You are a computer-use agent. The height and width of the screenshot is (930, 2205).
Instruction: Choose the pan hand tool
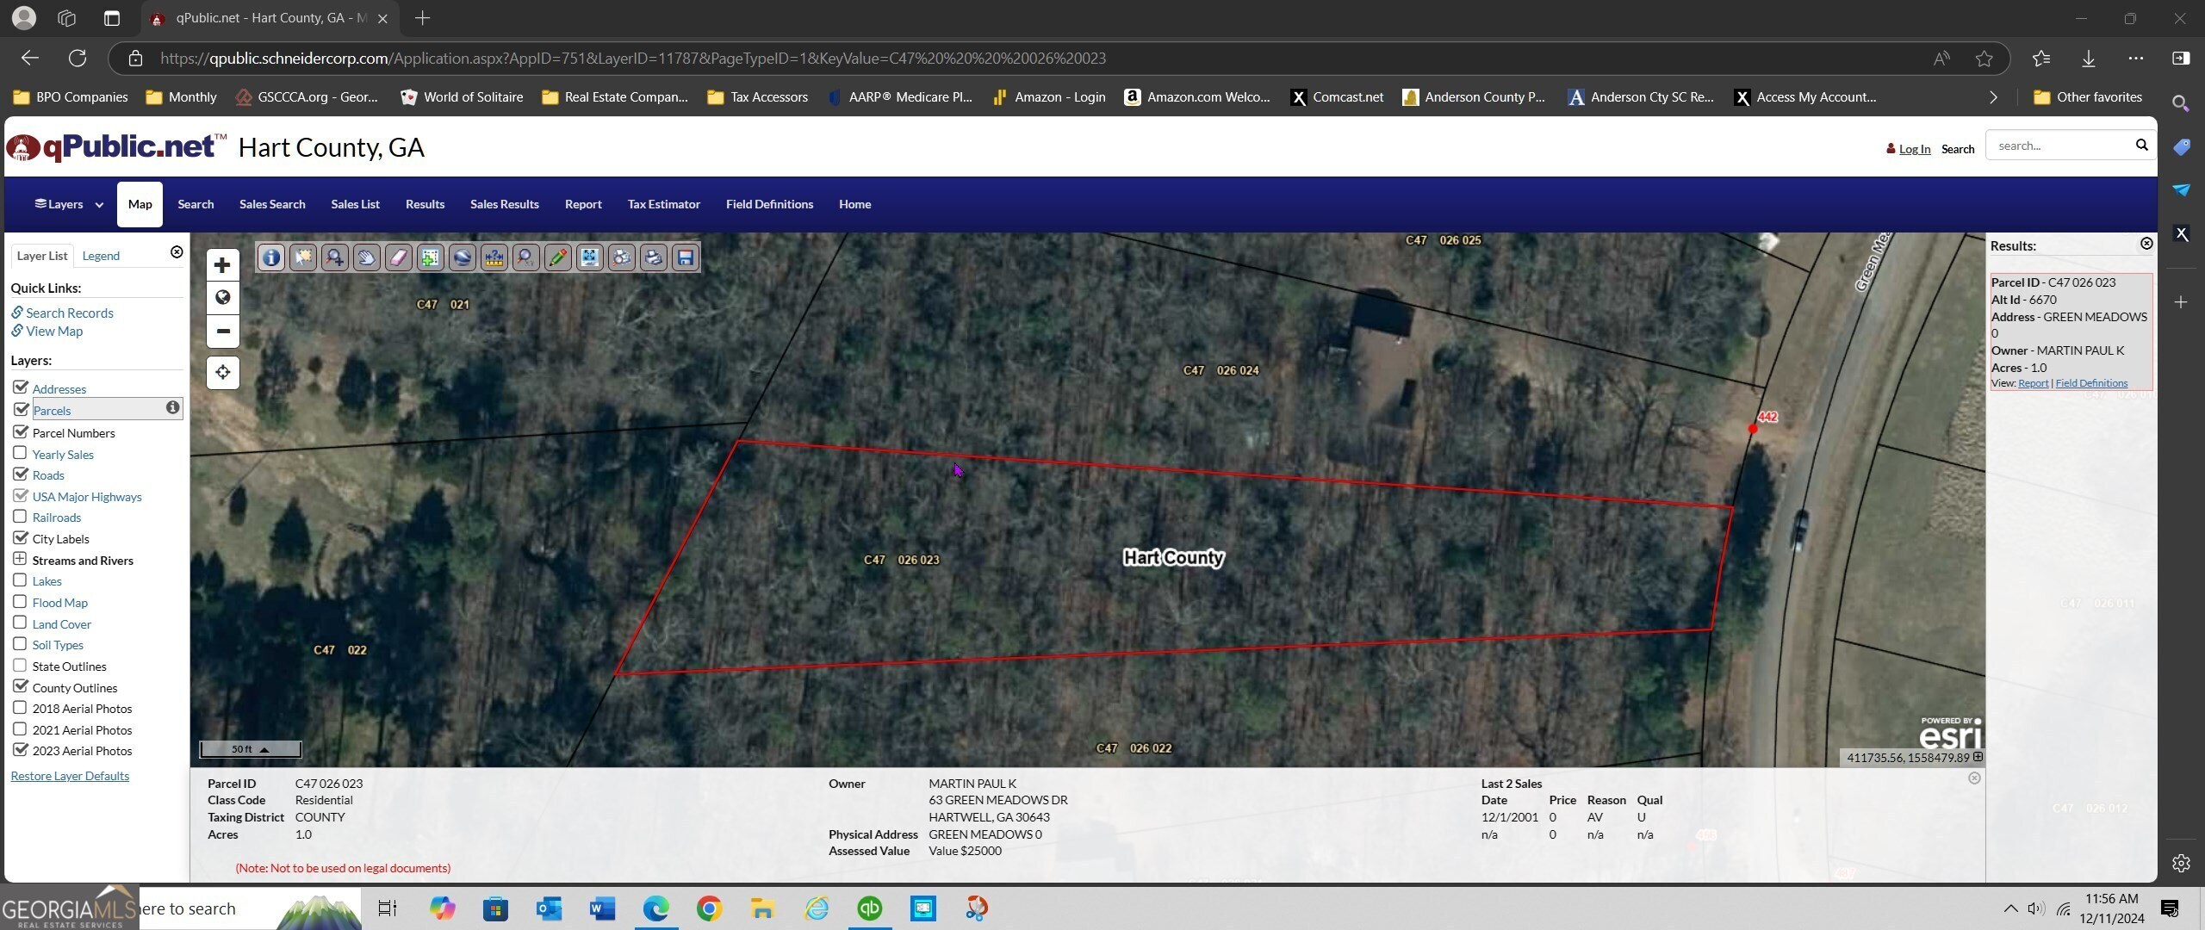coord(367,257)
